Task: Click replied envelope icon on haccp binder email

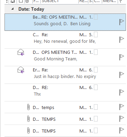Action: [21, 70]
